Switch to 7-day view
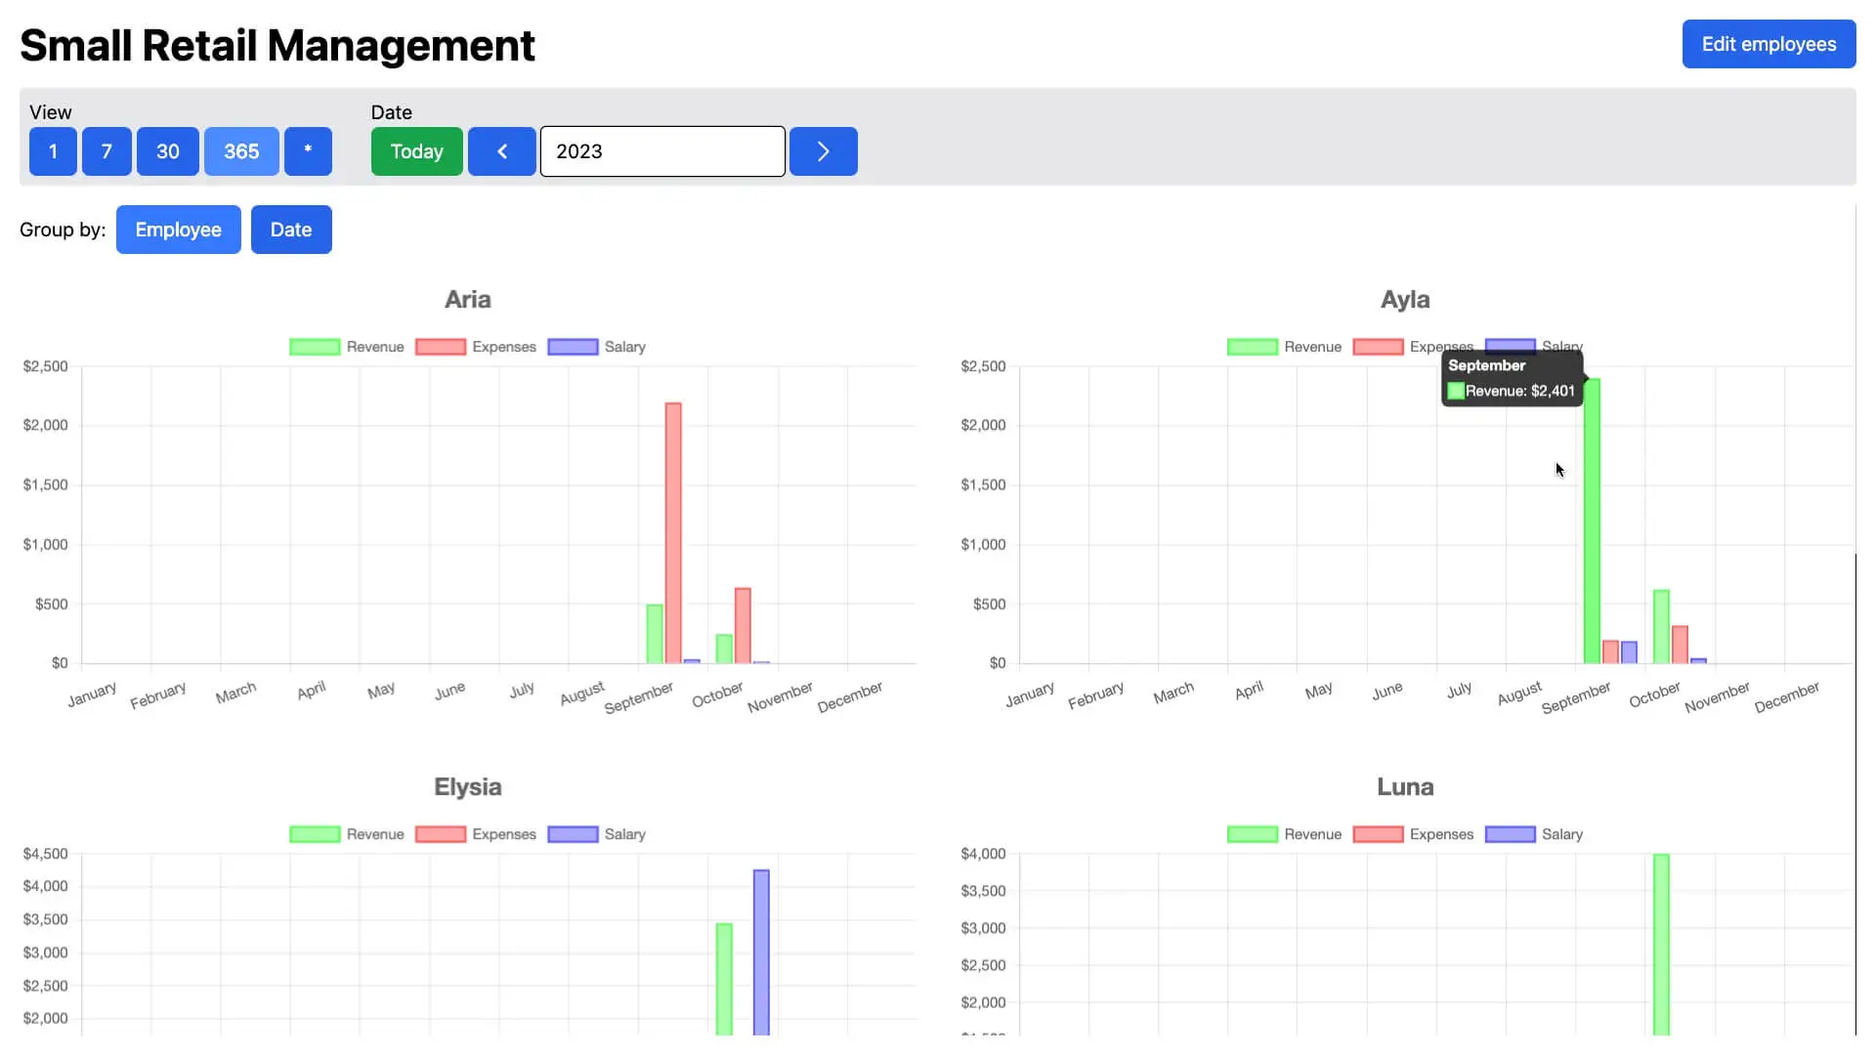The height and width of the screenshot is (1055, 1876). coord(107,151)
